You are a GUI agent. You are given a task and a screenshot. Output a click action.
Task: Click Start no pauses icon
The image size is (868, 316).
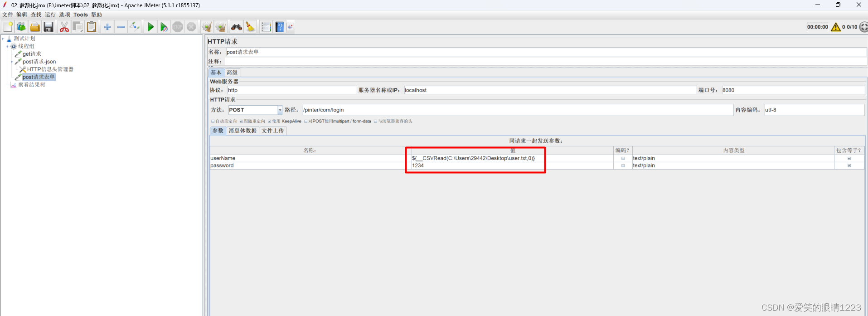(x=164, y=27)
